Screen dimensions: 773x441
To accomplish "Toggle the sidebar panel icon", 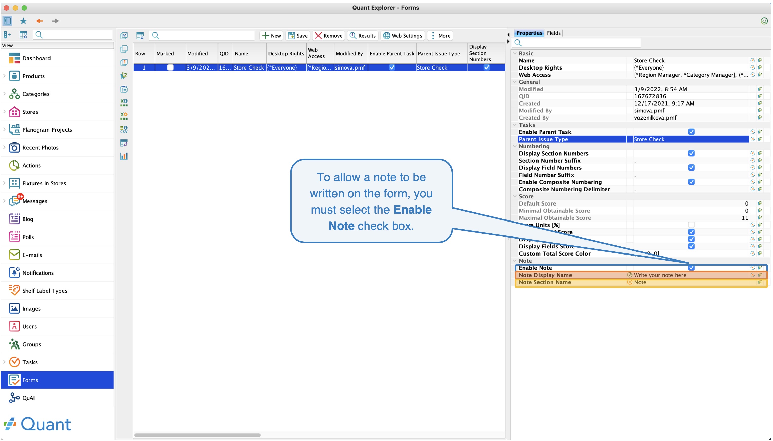I will [7, 21].
